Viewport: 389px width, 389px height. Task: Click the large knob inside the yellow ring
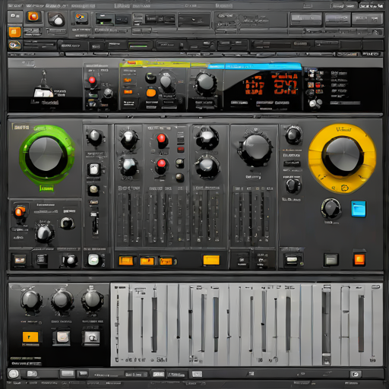tap(342, 157)
